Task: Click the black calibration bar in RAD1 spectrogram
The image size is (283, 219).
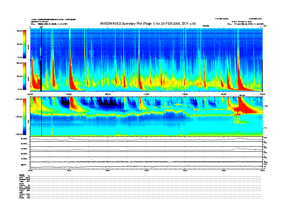Action: point(41,76)
